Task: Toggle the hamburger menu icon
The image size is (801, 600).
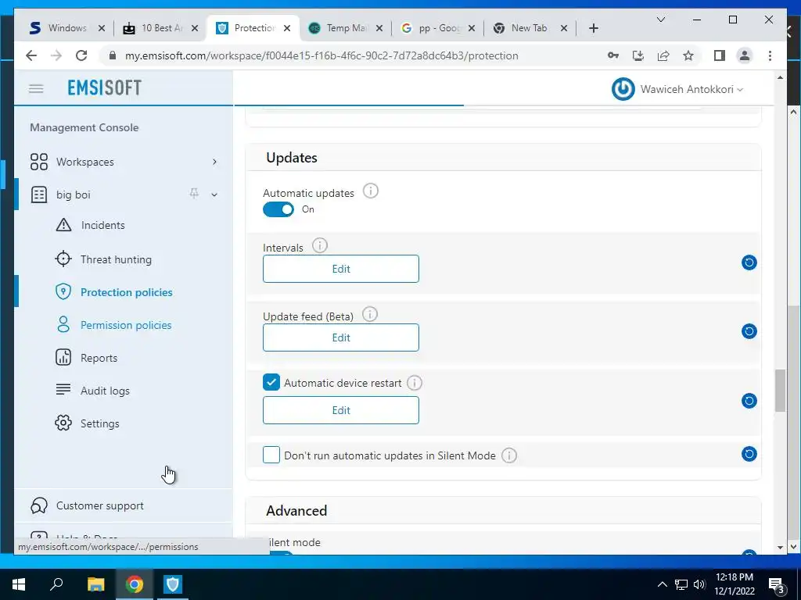Action: [x=36, y=89]
